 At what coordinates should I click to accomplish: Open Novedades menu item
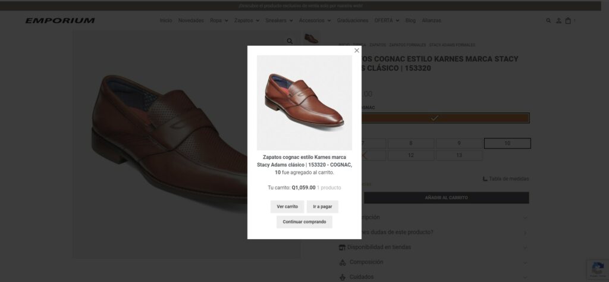pyautogui.click(x=191, y=21)
